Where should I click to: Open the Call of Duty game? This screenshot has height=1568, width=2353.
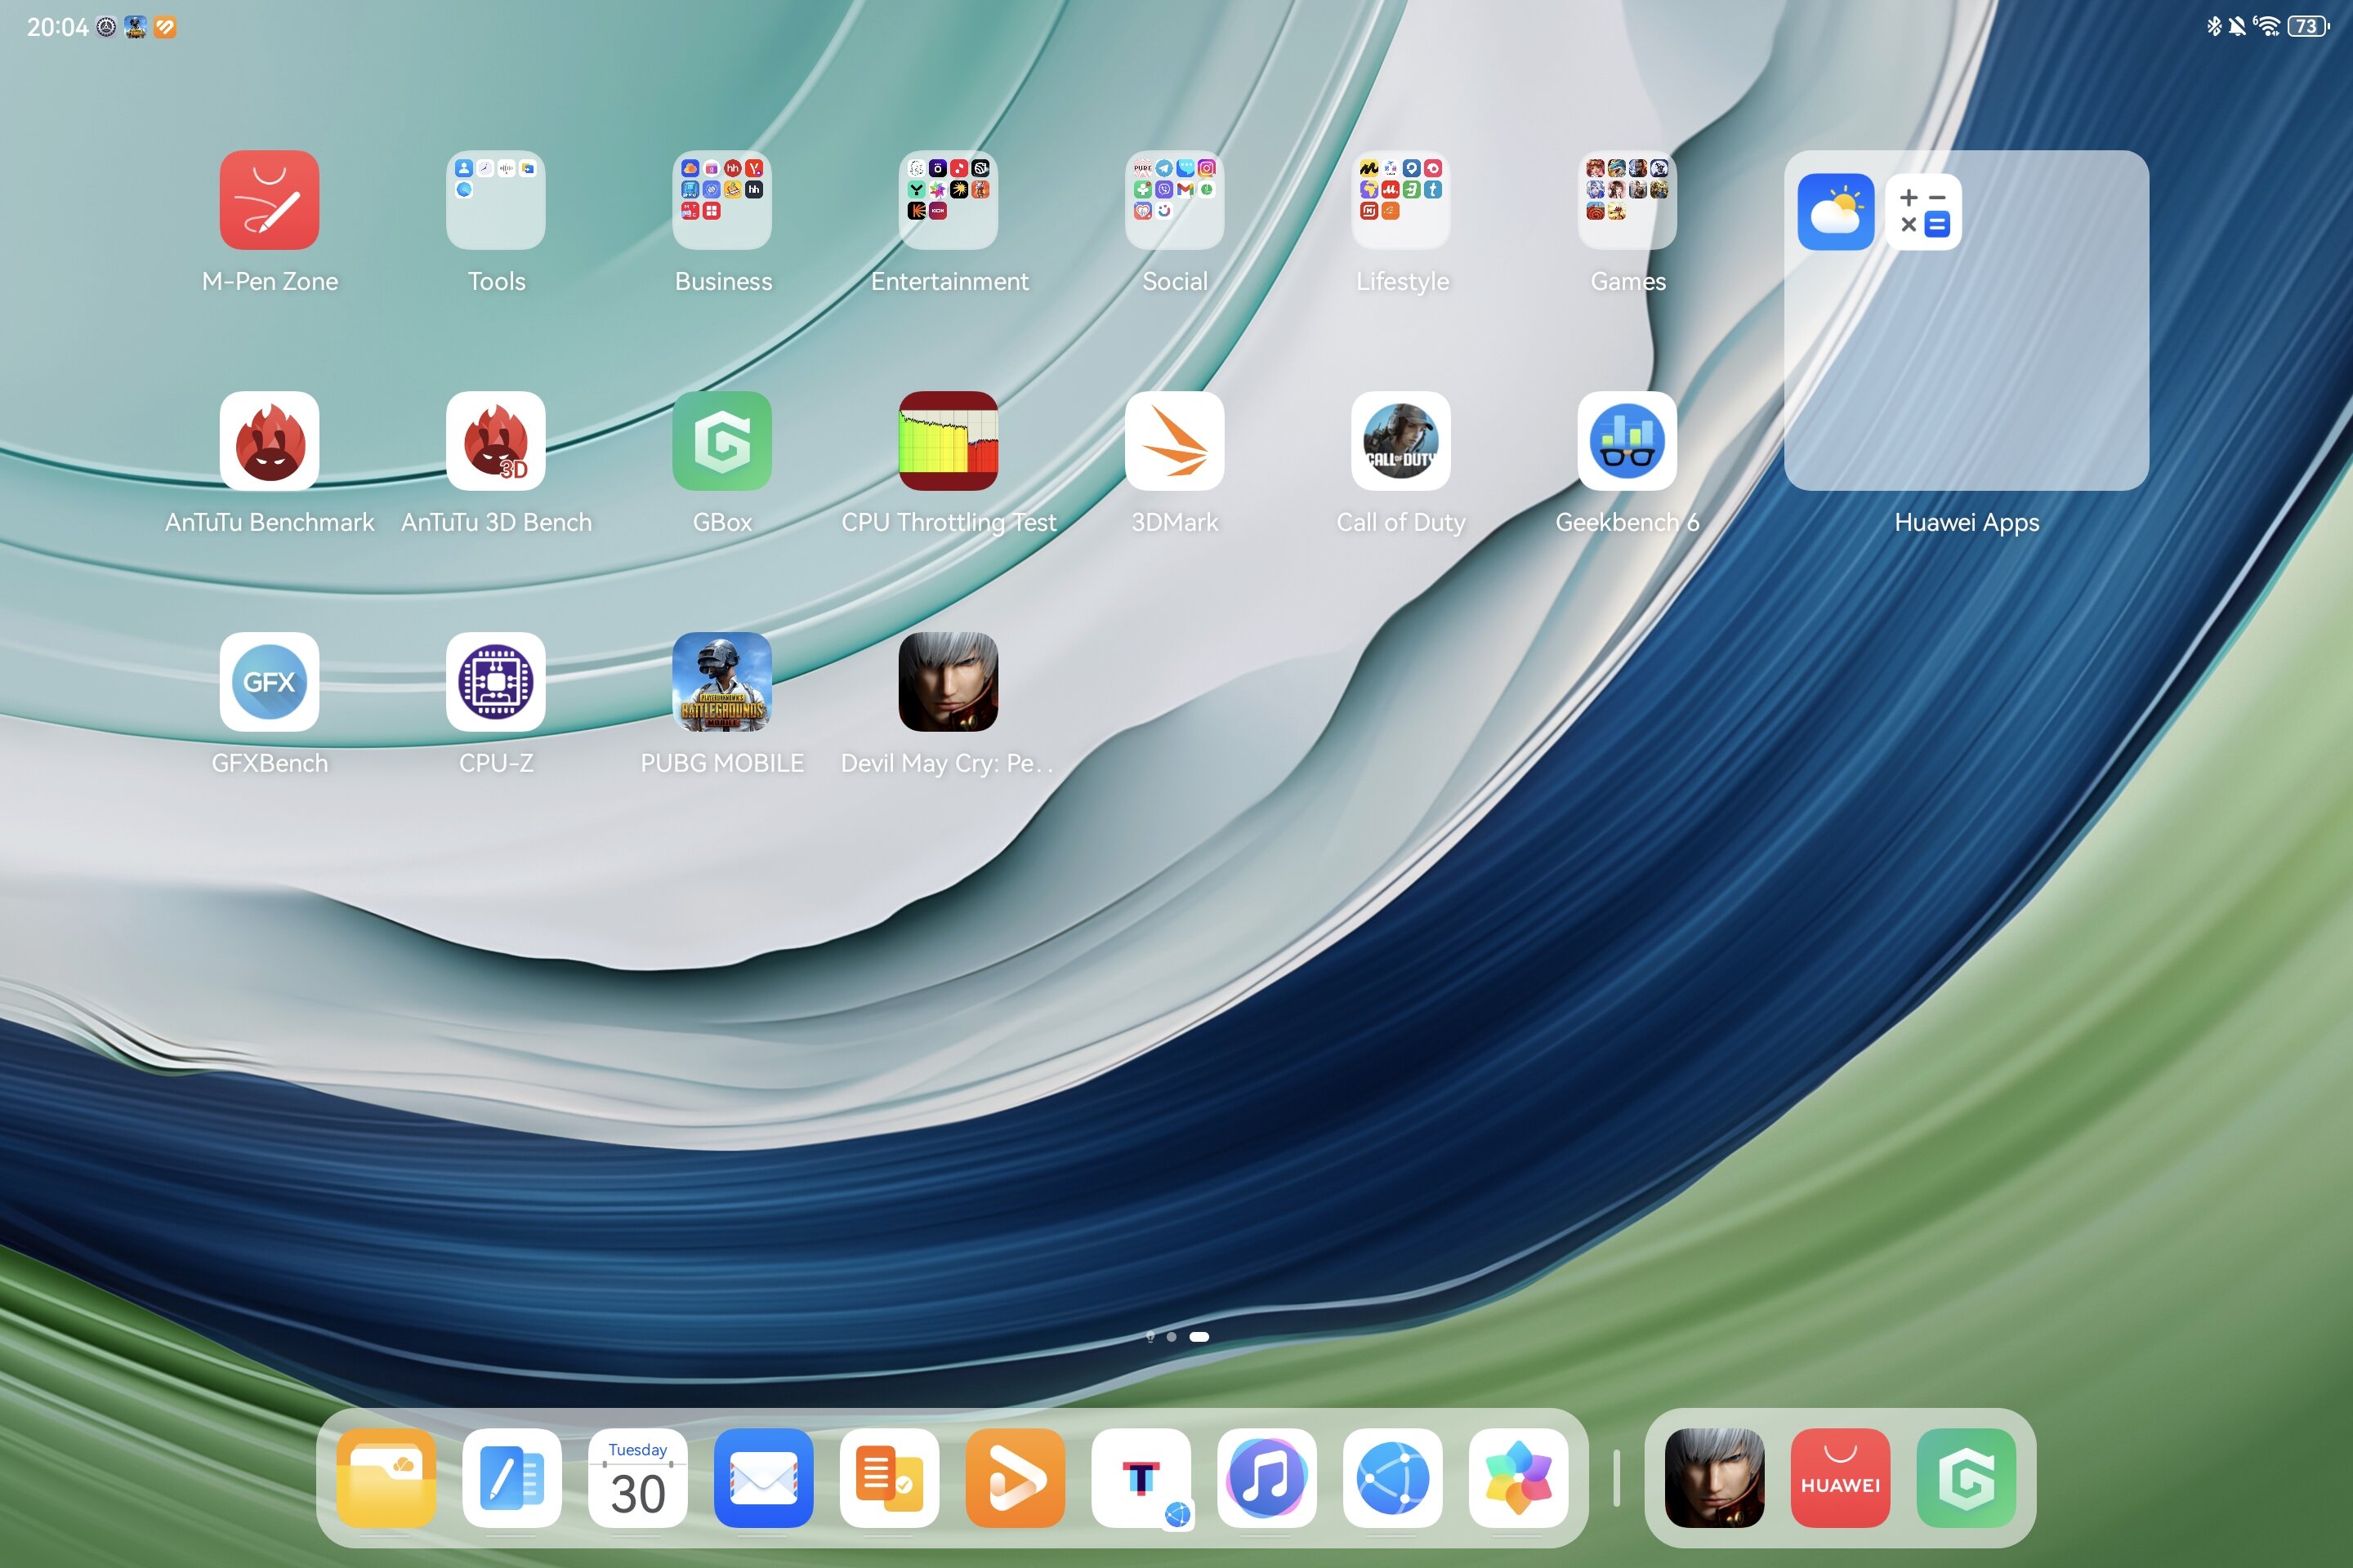[x=1400, y=441]
